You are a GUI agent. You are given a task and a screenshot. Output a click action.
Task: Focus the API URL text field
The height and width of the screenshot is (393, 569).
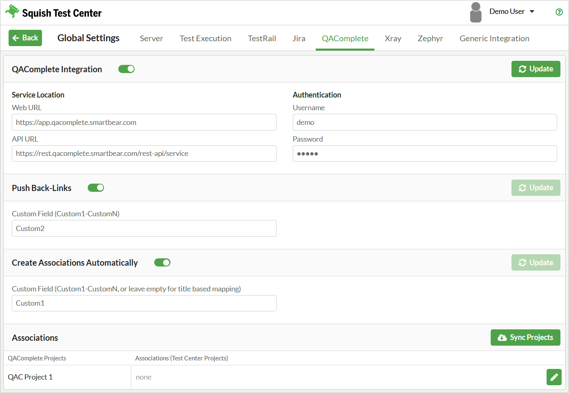click(144, 153)
